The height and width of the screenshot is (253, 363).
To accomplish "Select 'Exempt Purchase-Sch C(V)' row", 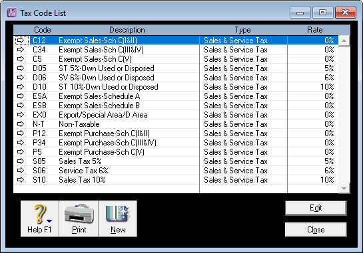I will [x=176, y=152].
